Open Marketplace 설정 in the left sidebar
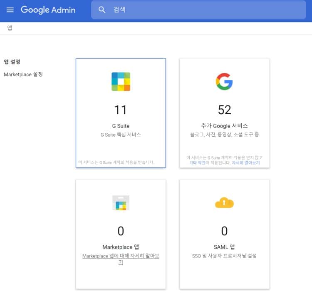This screenshot has width=312, height=297. tap(23, 74)
